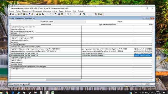168x94 pixels.
Task: Select row Мусорное ведро
Action: [46, 64]
